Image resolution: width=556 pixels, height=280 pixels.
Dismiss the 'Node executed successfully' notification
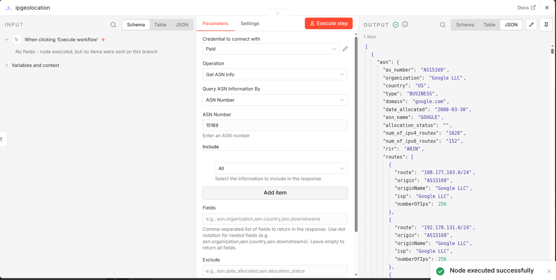(x=549, y=271)
